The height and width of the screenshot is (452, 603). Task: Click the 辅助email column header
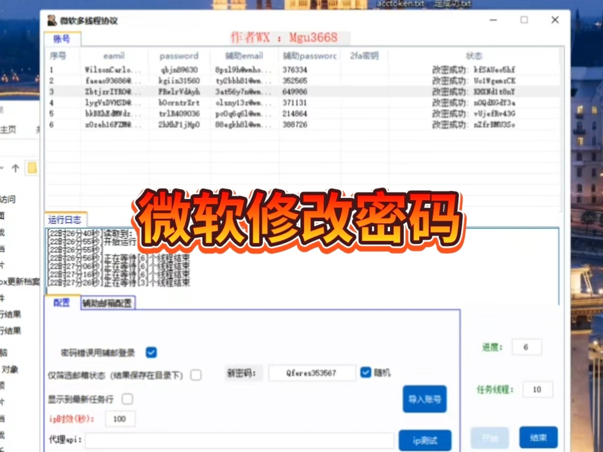point(244,56)
